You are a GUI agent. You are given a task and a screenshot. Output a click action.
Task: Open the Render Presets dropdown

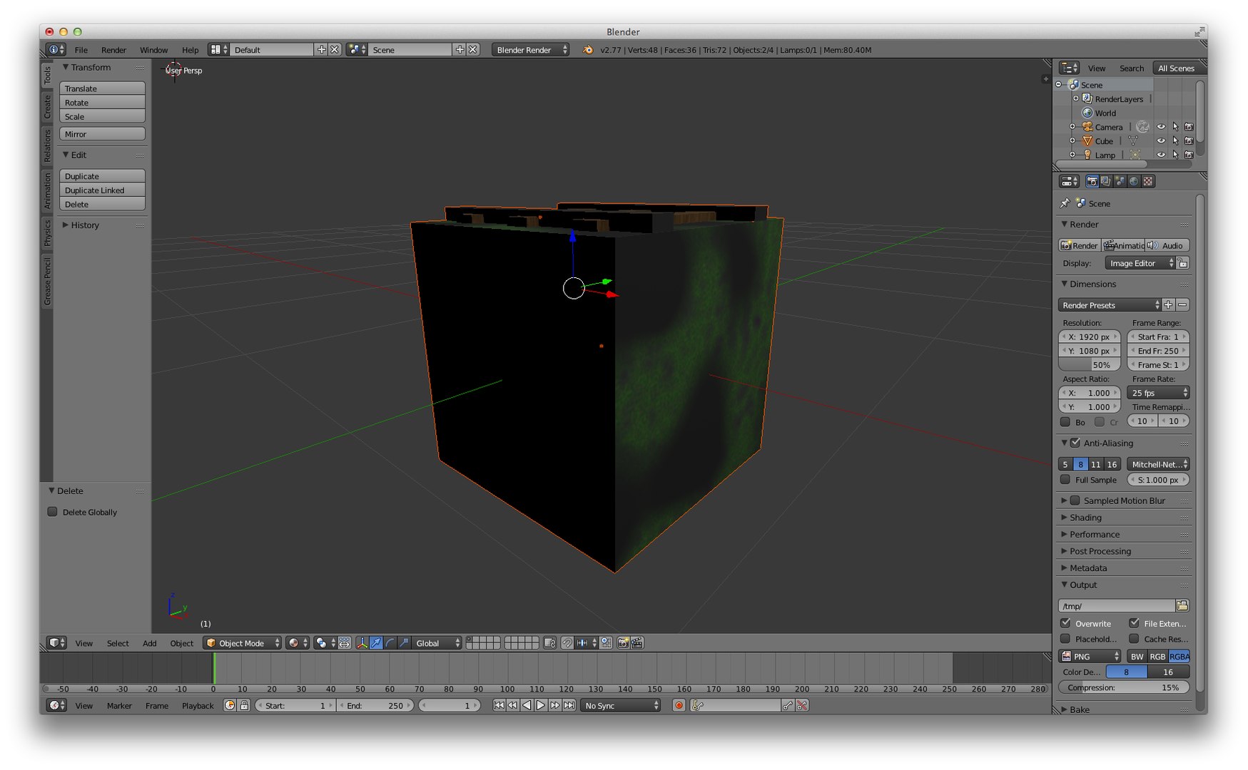(x=1110, y=304)
